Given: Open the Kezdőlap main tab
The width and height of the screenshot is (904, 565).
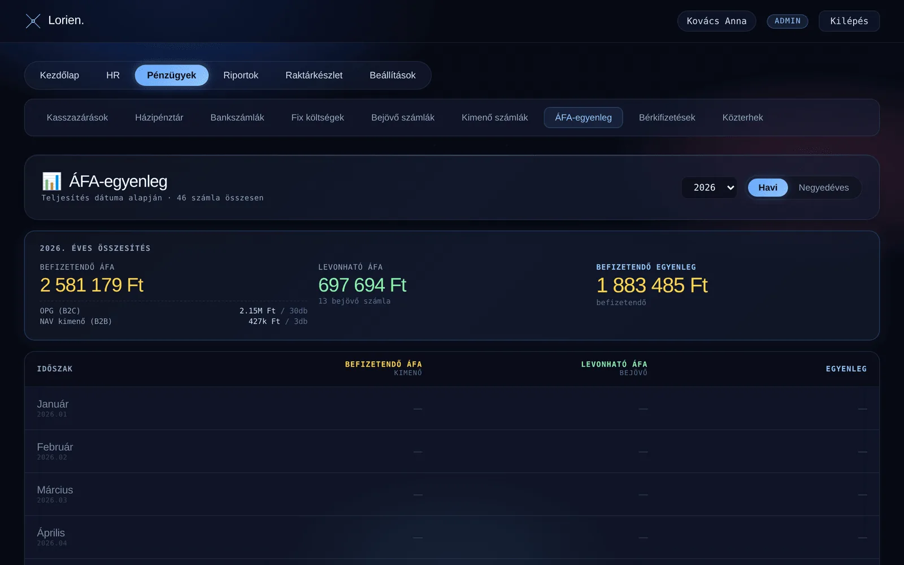Looking at the screenshot, I should pos(59,75).
